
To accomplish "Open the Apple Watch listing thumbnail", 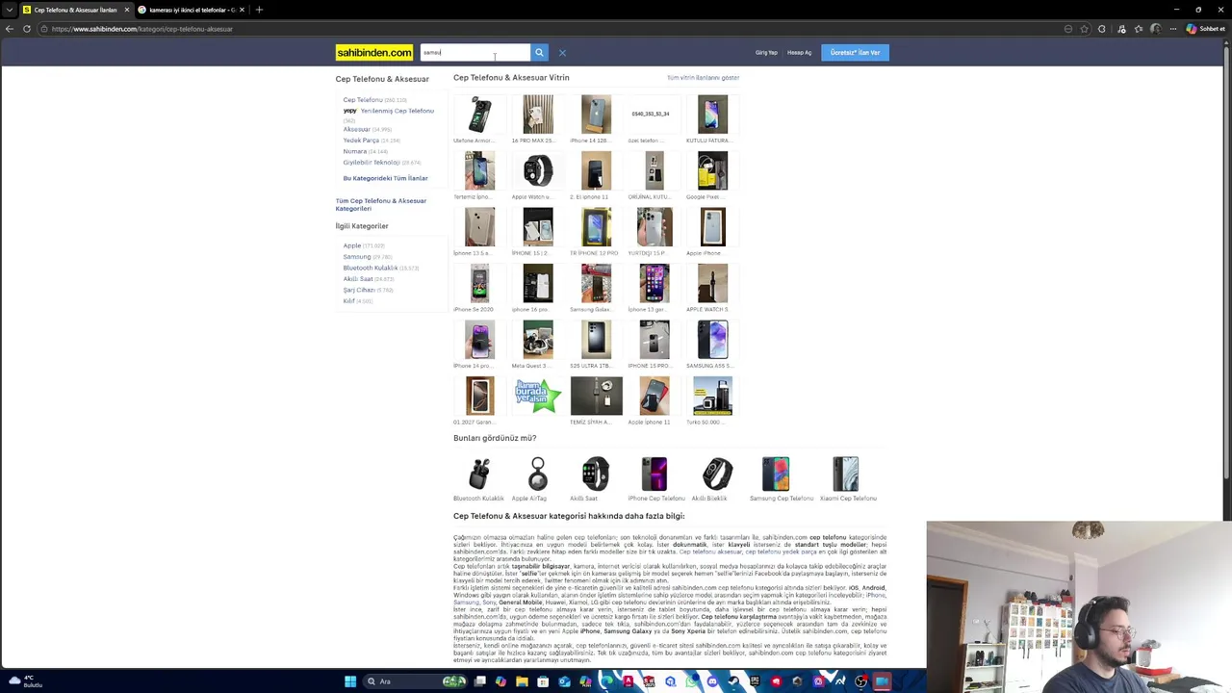I will pos(538,170).
